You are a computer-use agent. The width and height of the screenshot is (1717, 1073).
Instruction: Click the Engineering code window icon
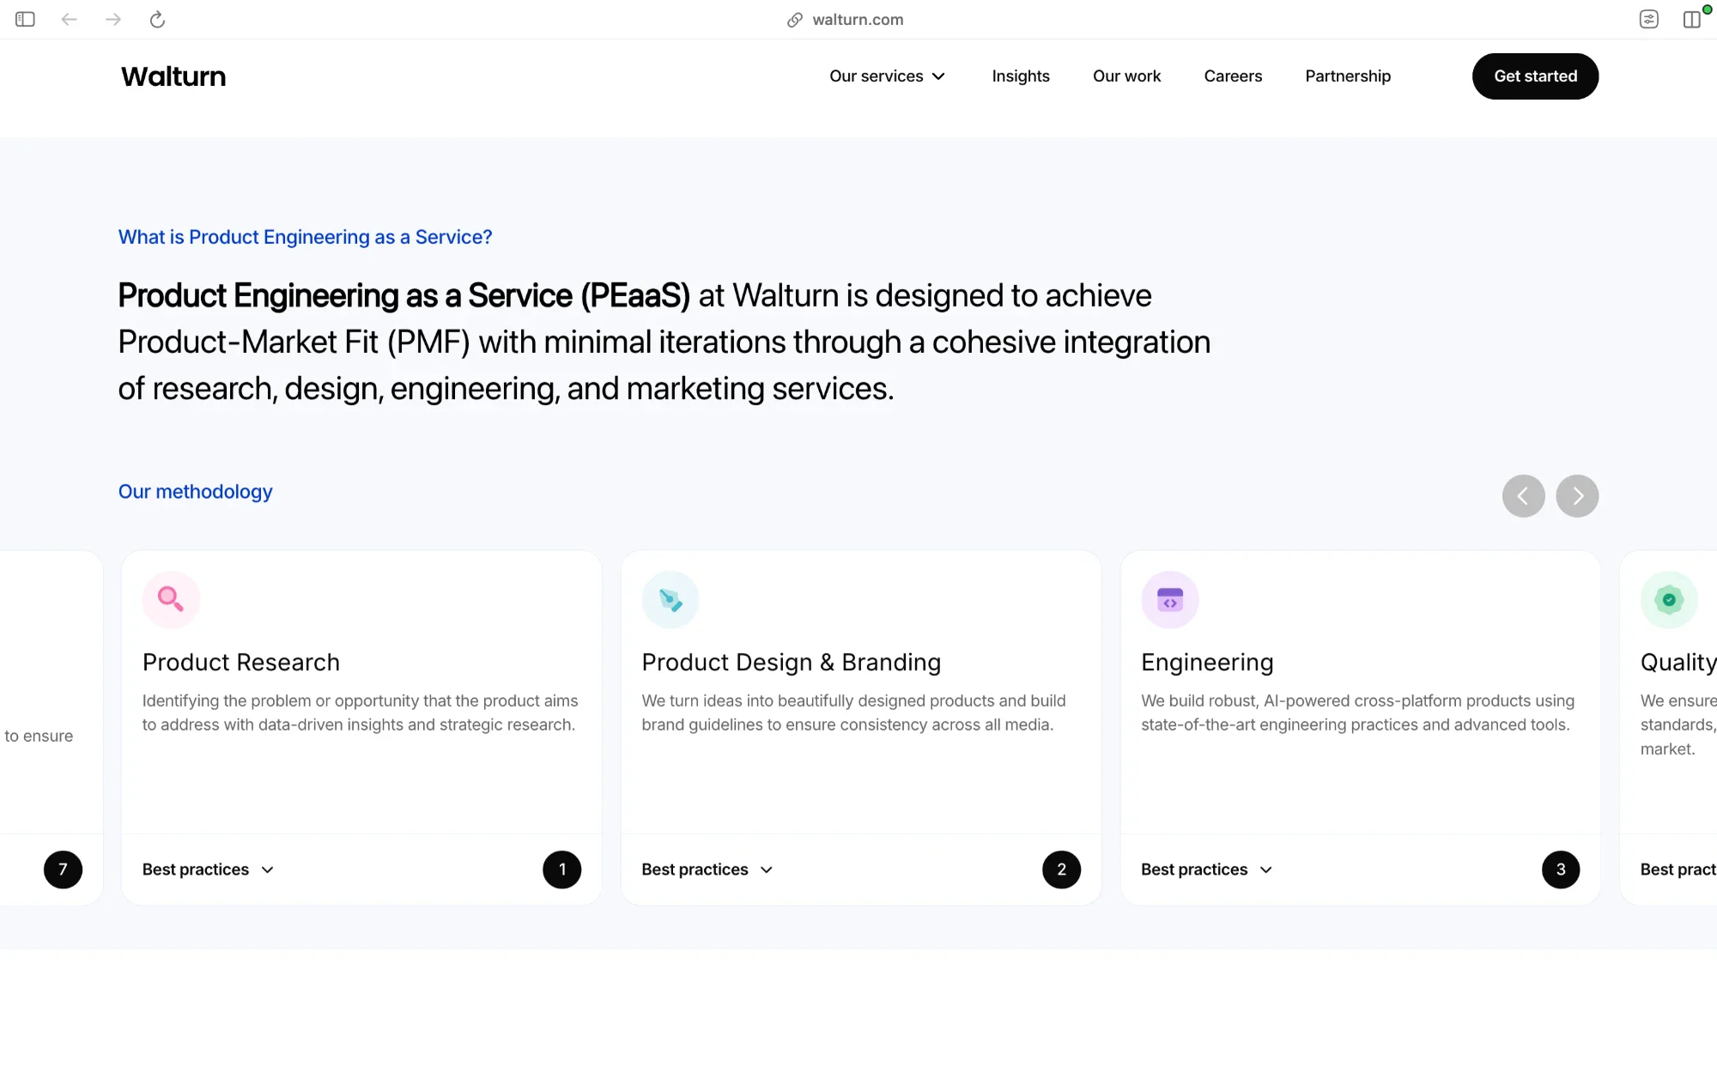(x=1169, y=599)
